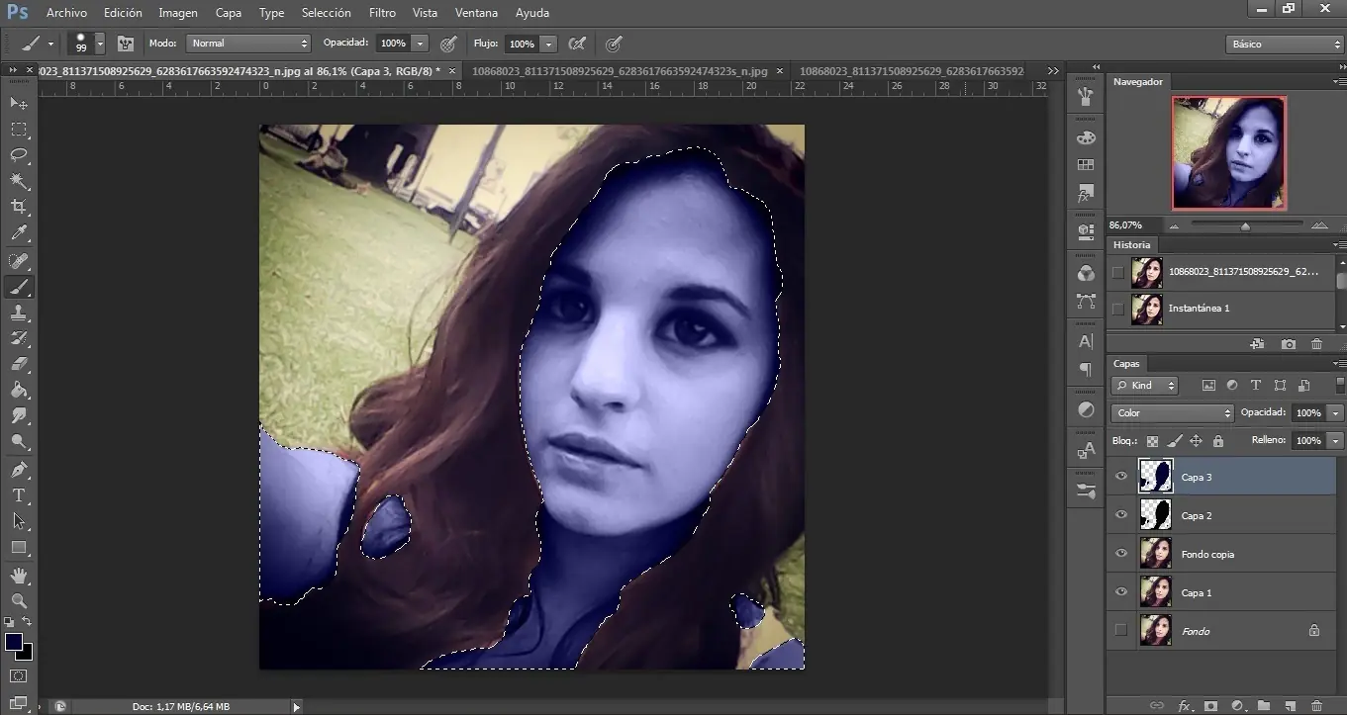1347x715 pixels.
Task: Open the Color blend mode dropdown
Action: [x=1173, y=412]
